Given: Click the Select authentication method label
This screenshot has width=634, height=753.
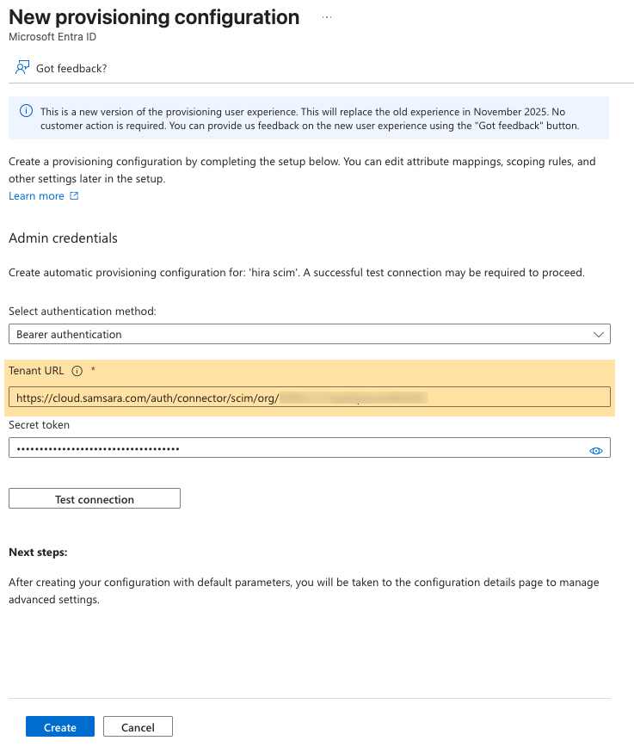Looking at the screenshot, I should click(83, 311).
